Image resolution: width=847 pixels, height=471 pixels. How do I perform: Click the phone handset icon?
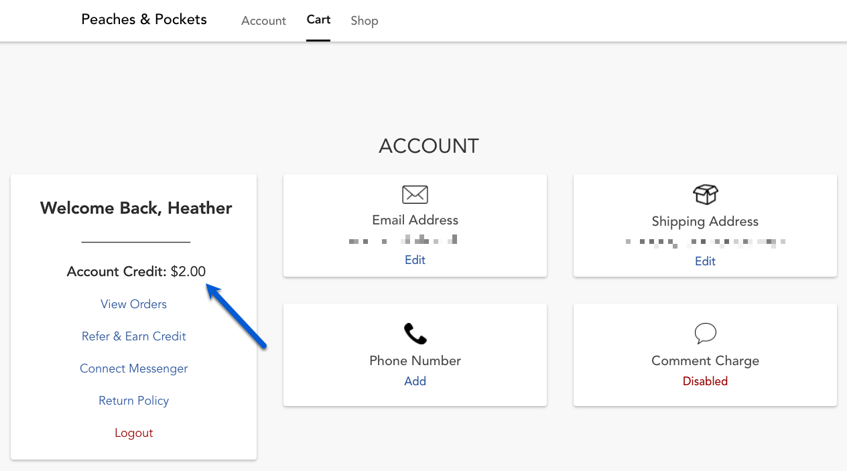click(x=415, y=334)
